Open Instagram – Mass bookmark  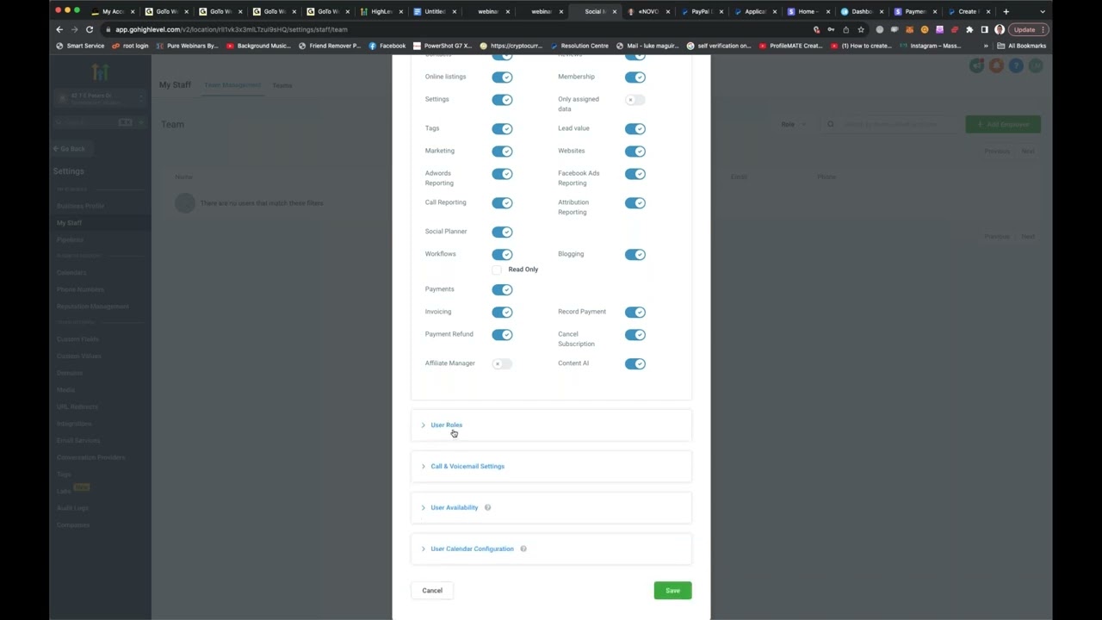[x=929, y=46]
